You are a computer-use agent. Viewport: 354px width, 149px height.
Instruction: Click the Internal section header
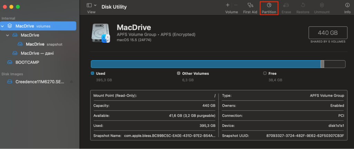(8, 18)
